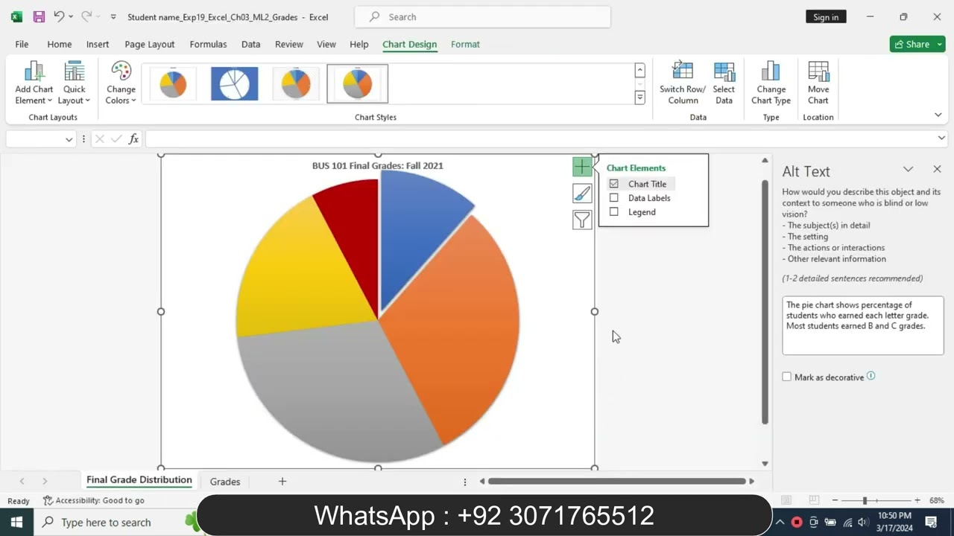954x536 pixels.
Task: Click the Mark as decorative info icon
Action: click(871, 376)
